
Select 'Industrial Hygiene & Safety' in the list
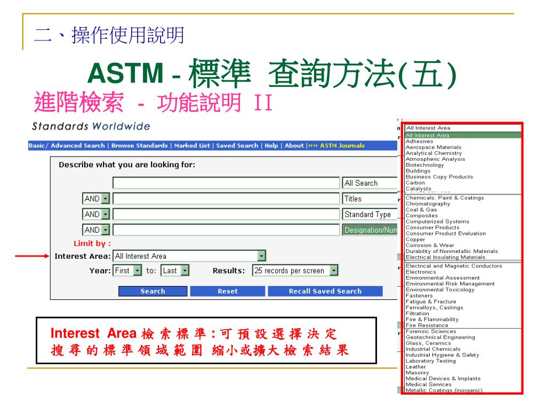pyautogui.click(x=442, y=355)
